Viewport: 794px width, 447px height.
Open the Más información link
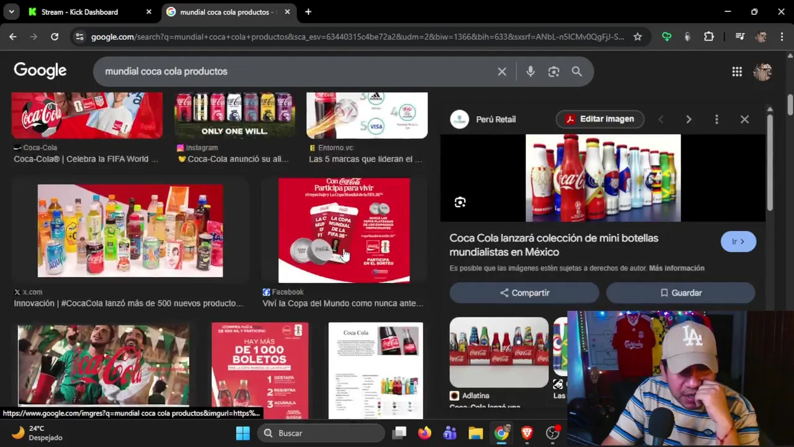pos(677,268)
